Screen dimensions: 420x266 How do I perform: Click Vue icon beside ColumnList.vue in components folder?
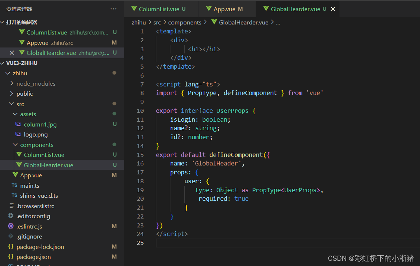[19, 155]
